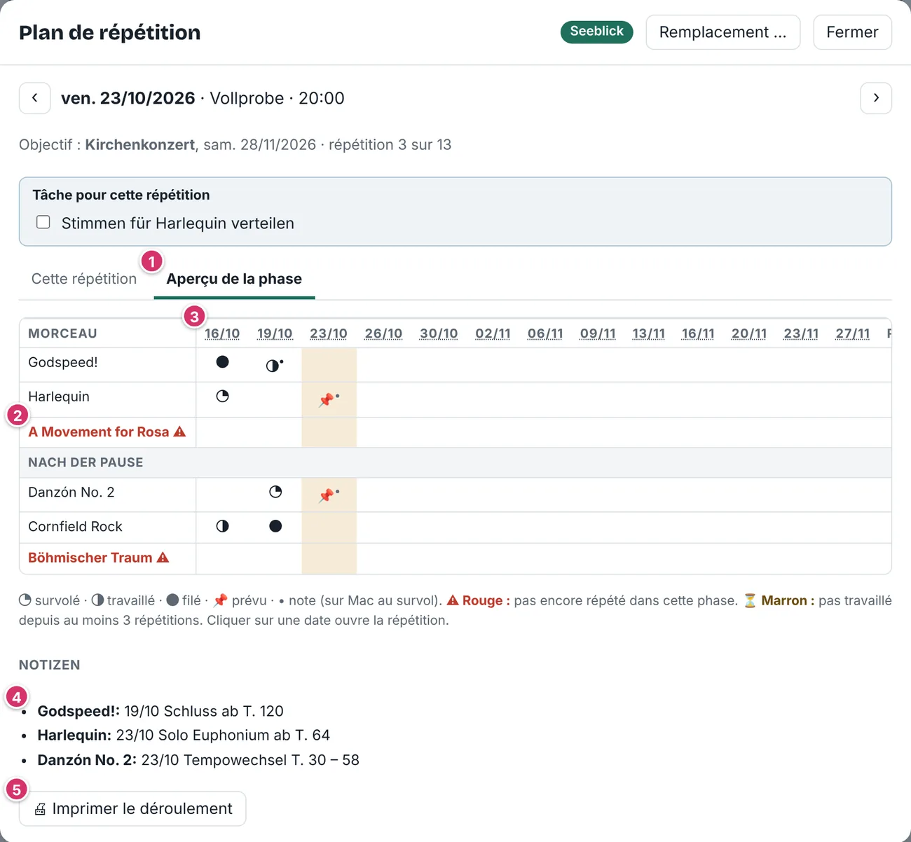
Task: Open the 23/10 rehearsal date header
Action: click(329, 333)
